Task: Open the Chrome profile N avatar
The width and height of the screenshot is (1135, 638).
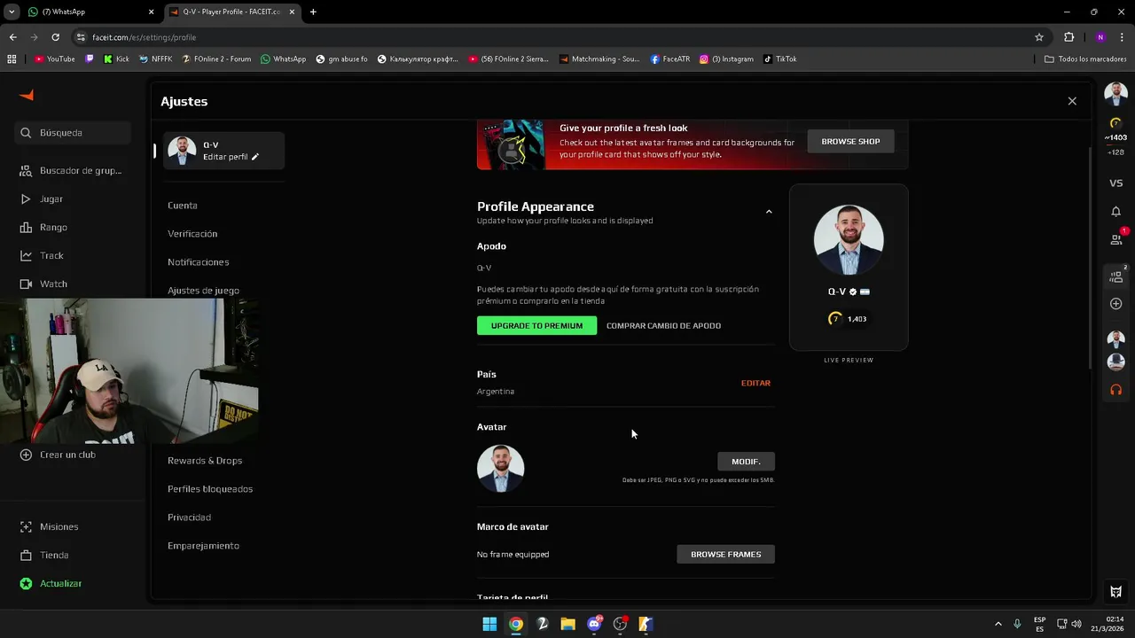Action: click(1100, 37)
